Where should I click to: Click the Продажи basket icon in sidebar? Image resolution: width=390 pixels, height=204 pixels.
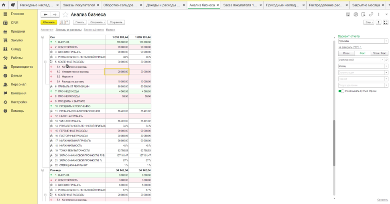(5, 32)
